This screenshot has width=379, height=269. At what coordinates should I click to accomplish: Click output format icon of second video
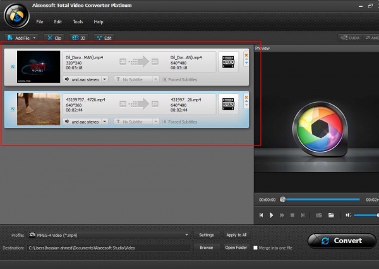pyautogui.click(x=228, y=105)
